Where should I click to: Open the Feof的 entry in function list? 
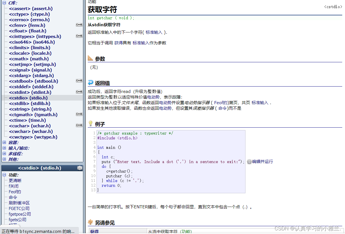pyautogui.click(x=15, y=192)
